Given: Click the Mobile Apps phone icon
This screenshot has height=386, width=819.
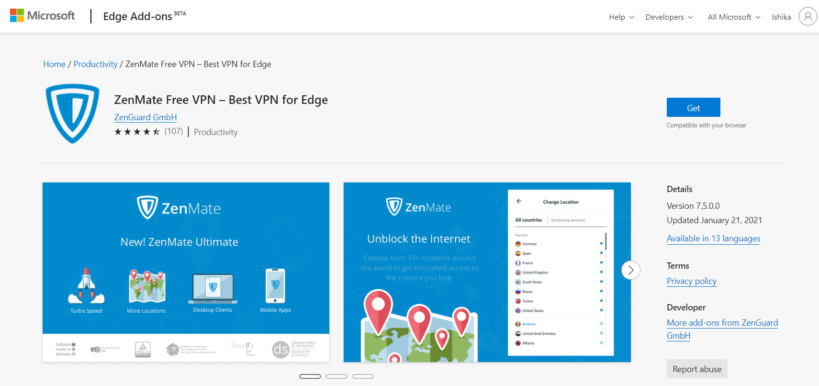Looking at the screenshot, I should 275,286.
